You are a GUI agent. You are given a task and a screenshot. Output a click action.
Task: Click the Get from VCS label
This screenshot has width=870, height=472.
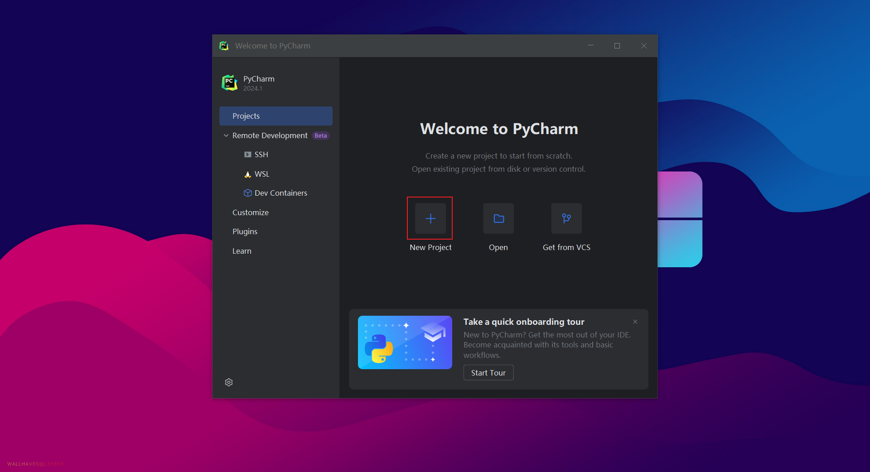coord(566,247)
